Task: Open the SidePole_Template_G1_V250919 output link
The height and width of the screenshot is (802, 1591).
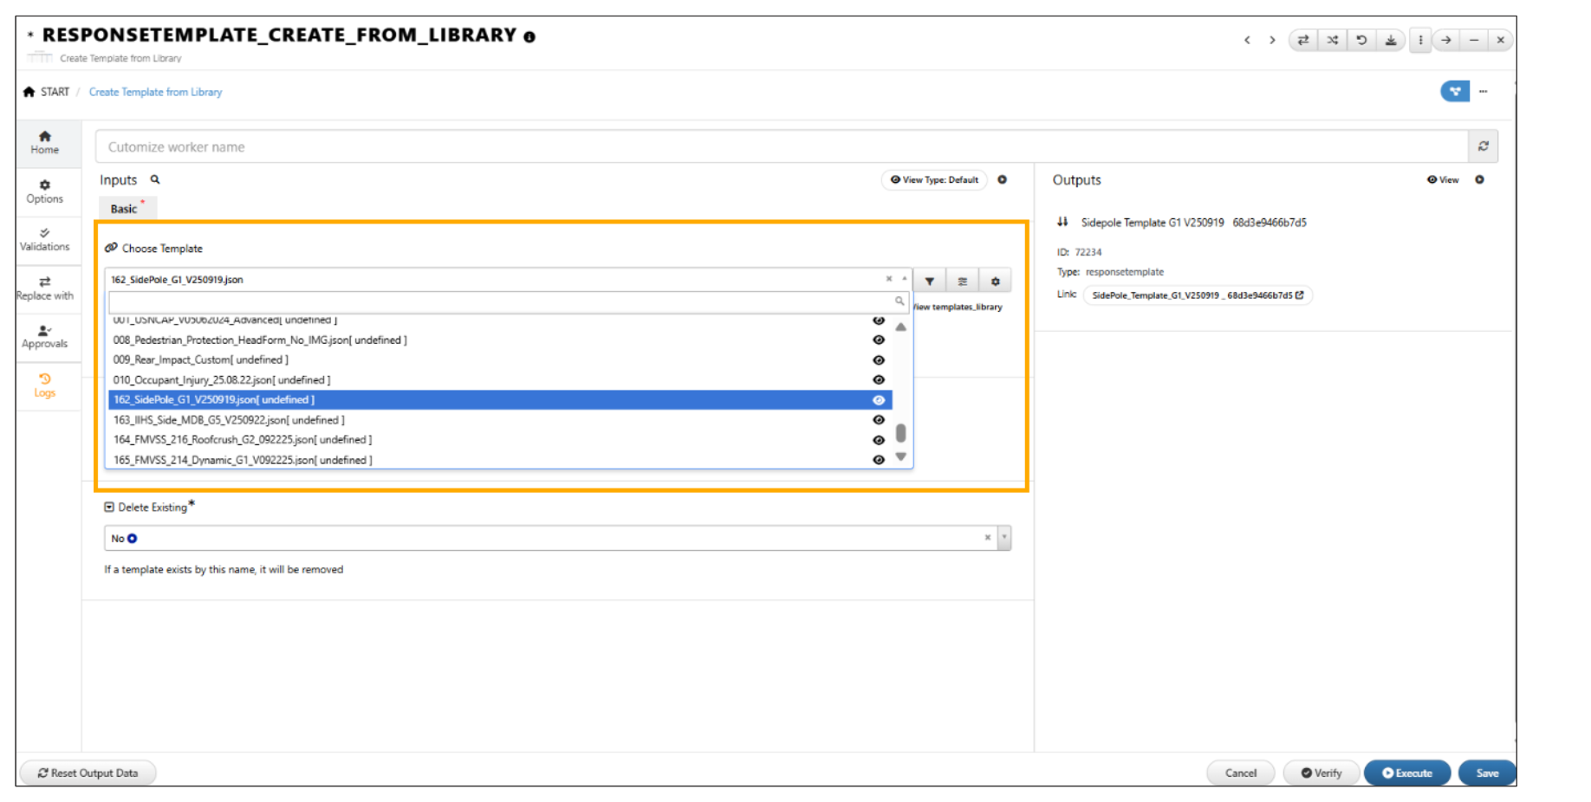Action: pyautogui.click(x=1197, y=295)
